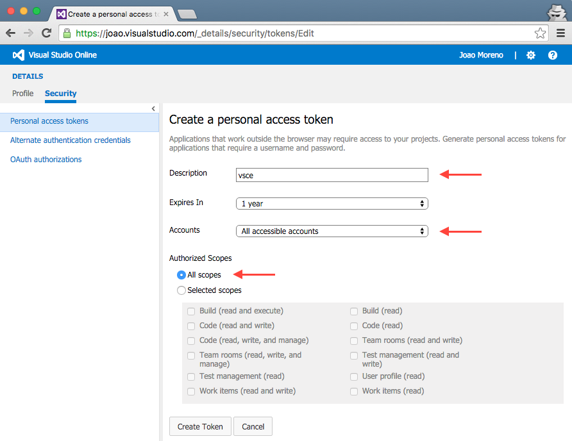This screenshot has height=441, width=572.
Task: Open settings via the gear icon
Action: 531,55
